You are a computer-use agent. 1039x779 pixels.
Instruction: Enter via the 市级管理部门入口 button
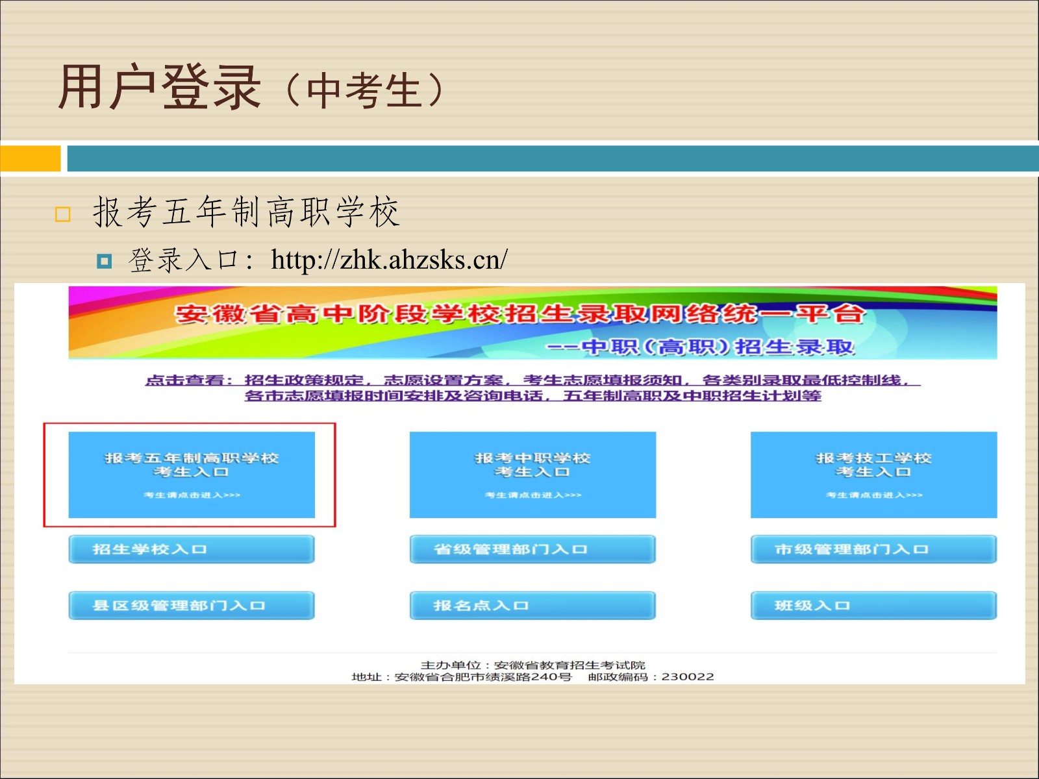(873, 549)
